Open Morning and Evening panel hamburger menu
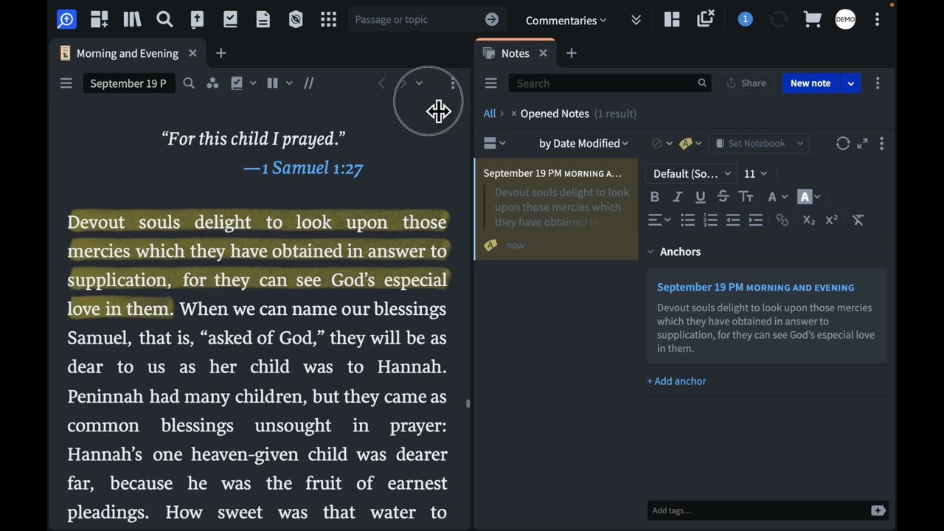Image resolution: width=944 pixels, height=531 pixels. pos(66,83)
